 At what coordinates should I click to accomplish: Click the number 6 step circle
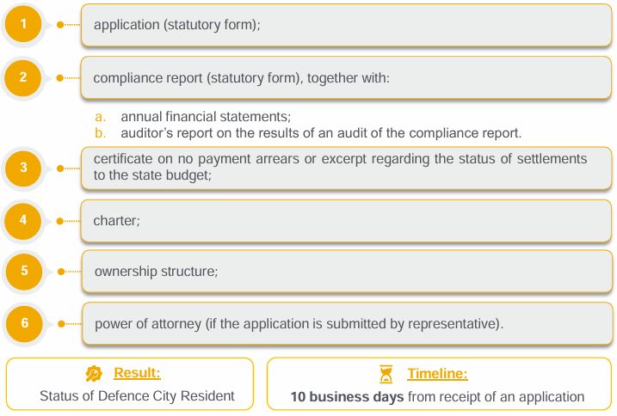click(x=23, y=323)
